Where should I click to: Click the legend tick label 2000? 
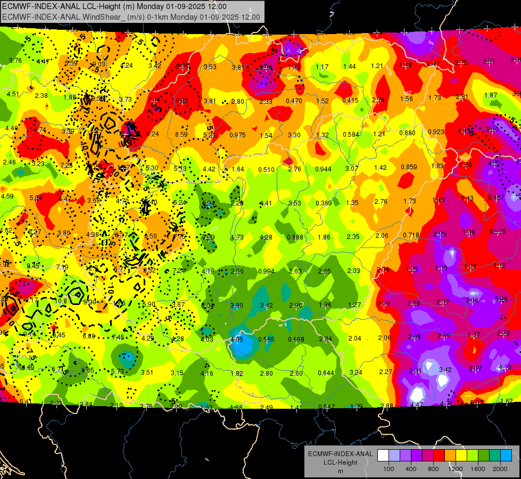(500, 469)
